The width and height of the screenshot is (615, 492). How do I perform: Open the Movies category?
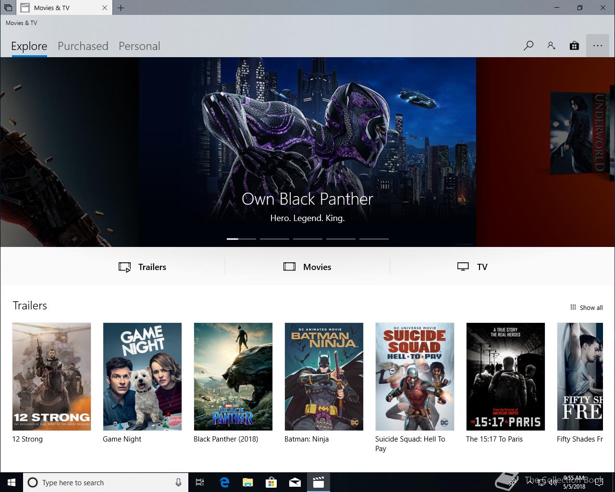tap(307, 267)
